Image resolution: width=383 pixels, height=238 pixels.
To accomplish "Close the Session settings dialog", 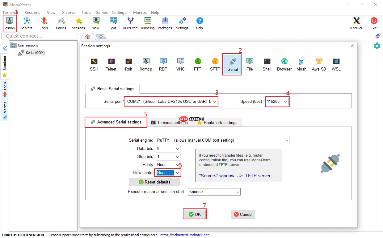I will pyautogui.click(x=352, y=46).
